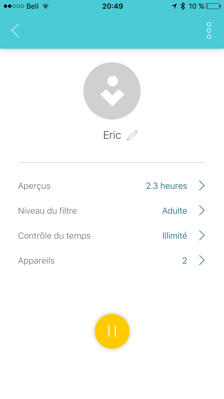Viewport: 224px width, 399px height.
Task: Tap the back arrow icon
Action: point(15,31)
